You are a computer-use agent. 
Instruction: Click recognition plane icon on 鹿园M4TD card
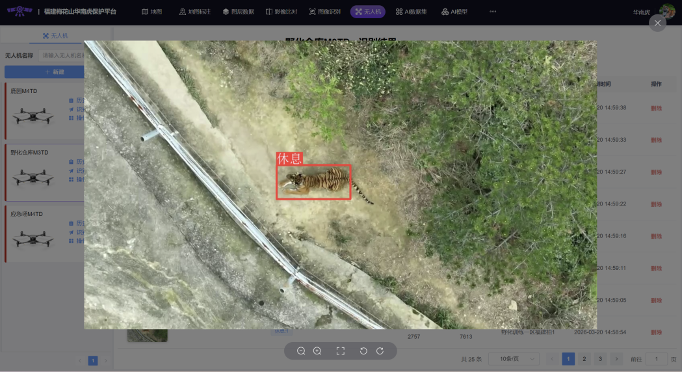point(72,109)
